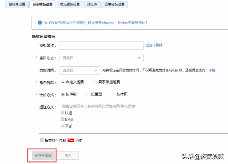Open the 运费模板设置 tab

pyautogui.click(x=43, y=5)
